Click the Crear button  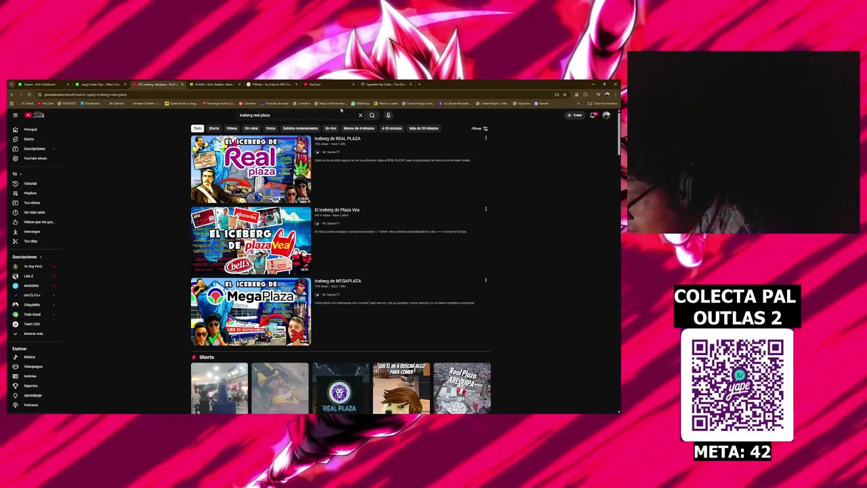(x=574, y=115)
